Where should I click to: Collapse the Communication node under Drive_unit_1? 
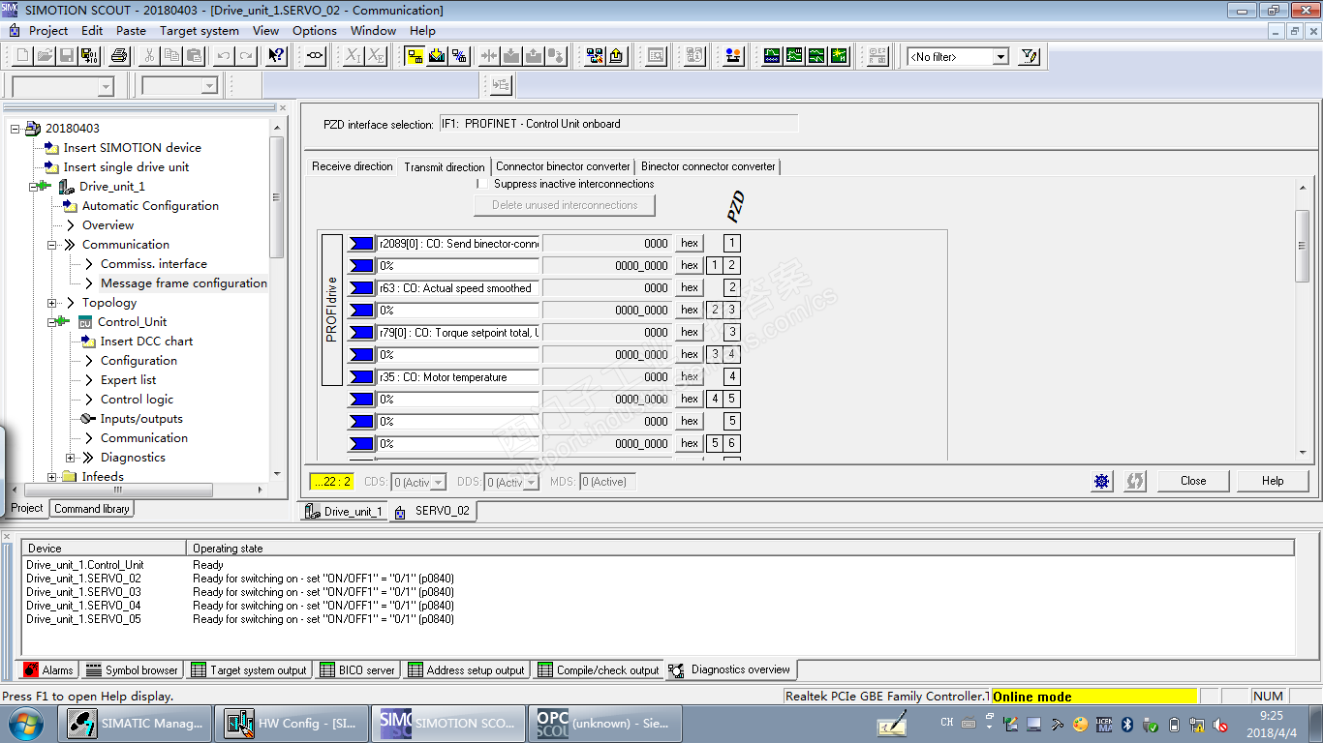[51, 245]
